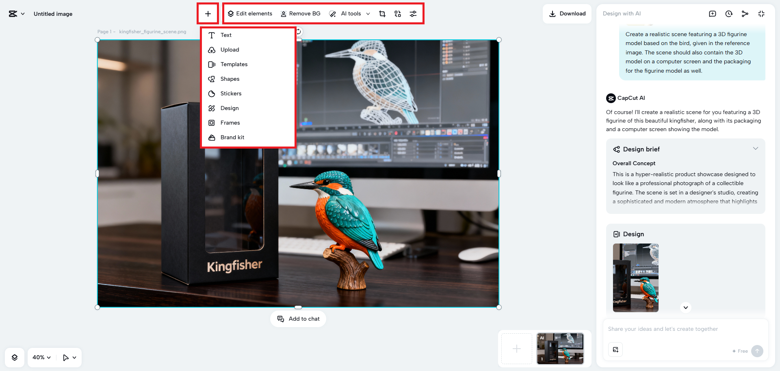
Task: Open chat history in the AI panel
Action: coord(729,13)
